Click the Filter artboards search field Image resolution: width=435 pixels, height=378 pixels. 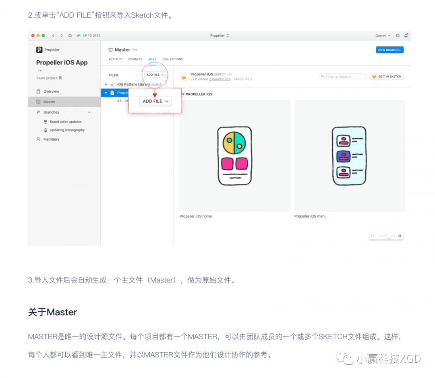click(342, 77)
